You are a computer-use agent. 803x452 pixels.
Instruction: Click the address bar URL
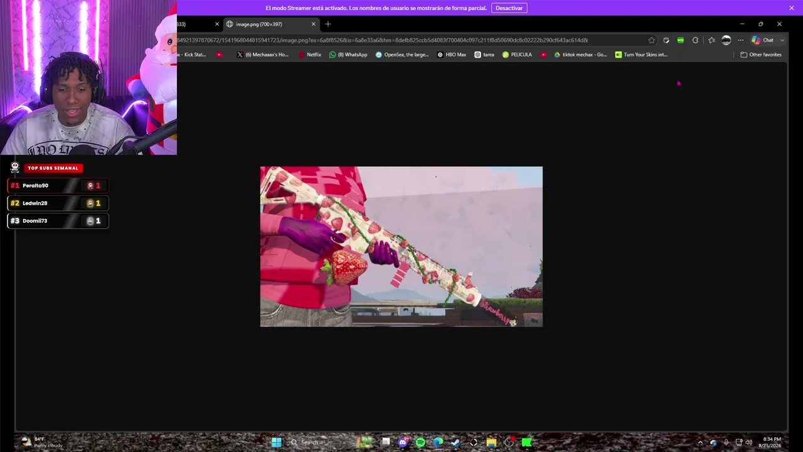coord(383,40)
